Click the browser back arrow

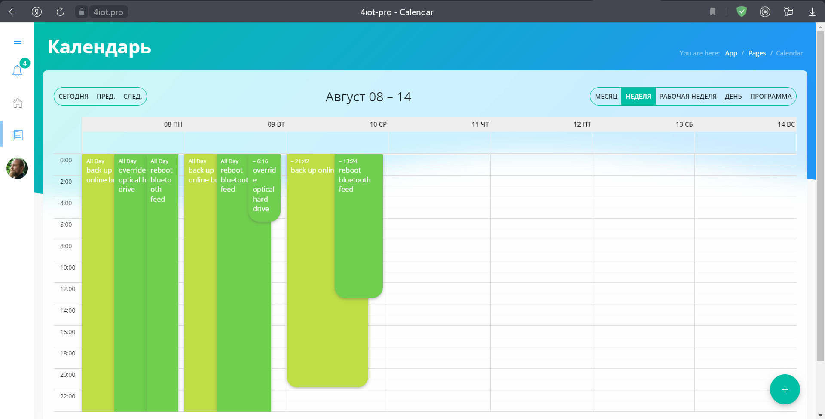(x=13, y=12)
